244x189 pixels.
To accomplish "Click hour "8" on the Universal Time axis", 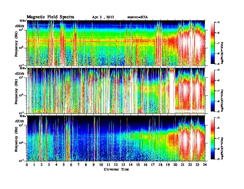I will click(86, 165).
